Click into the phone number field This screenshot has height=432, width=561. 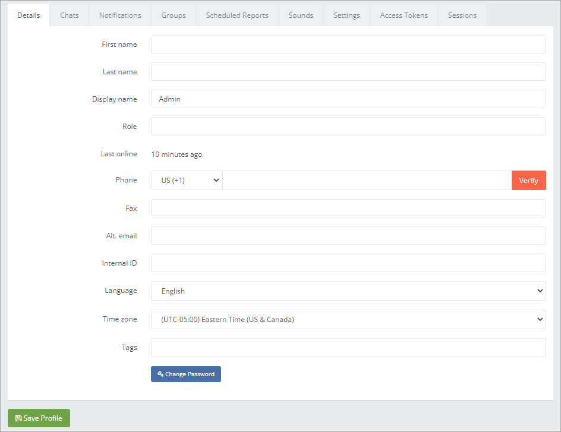(366, 181)
